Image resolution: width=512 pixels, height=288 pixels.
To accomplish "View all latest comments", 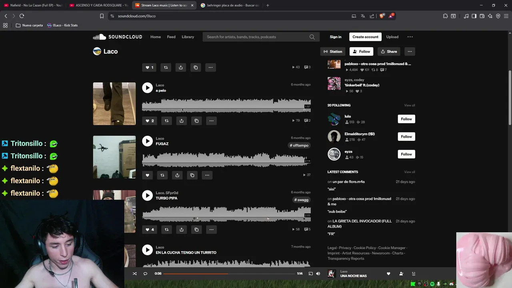I will point(410,172).
